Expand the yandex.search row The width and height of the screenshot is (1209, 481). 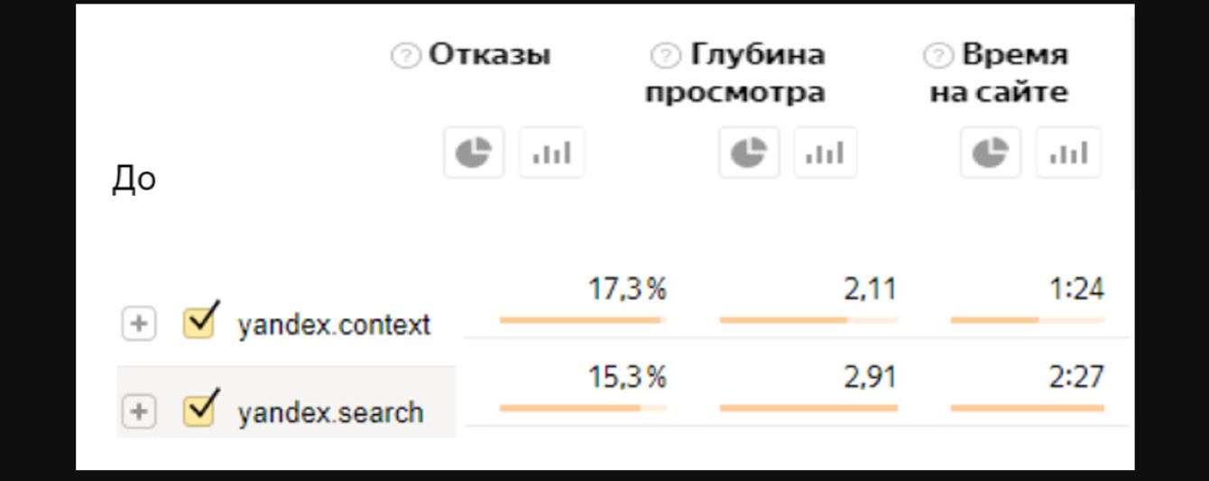[x=138, y=412]
